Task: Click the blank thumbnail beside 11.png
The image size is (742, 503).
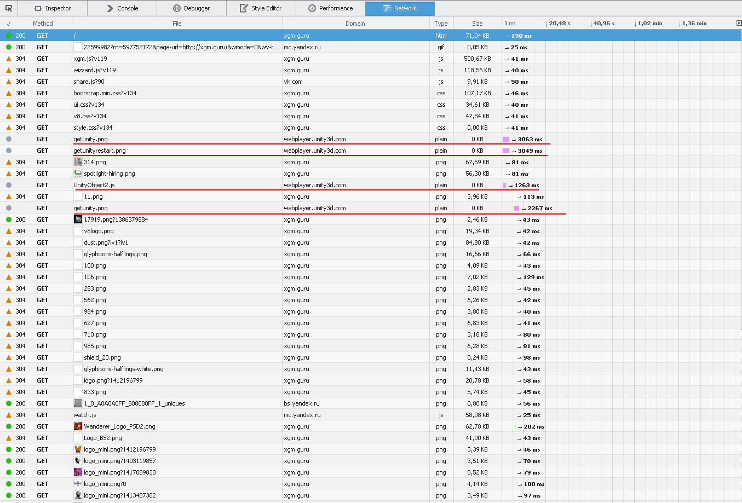Action: click(x=78, y=196)
